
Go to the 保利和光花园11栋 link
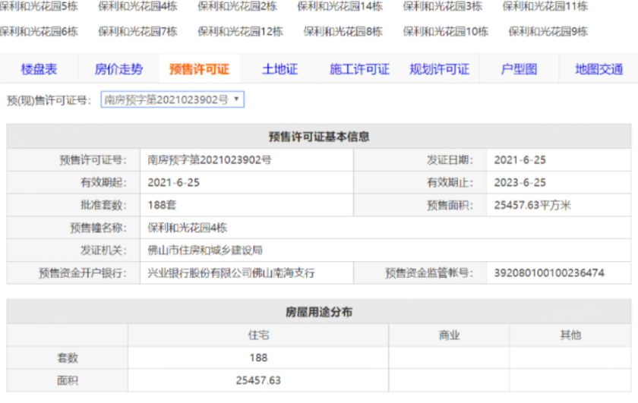click(x=545, y=6)
